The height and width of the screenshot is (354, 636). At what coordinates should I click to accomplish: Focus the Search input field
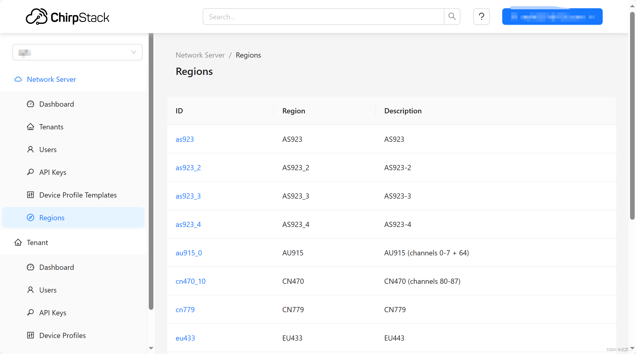pyautogui.click(x=323, y=17)
